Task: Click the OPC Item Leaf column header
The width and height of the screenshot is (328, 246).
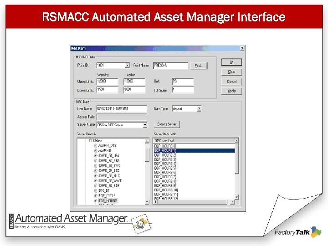Action: [x=194, y=141]
